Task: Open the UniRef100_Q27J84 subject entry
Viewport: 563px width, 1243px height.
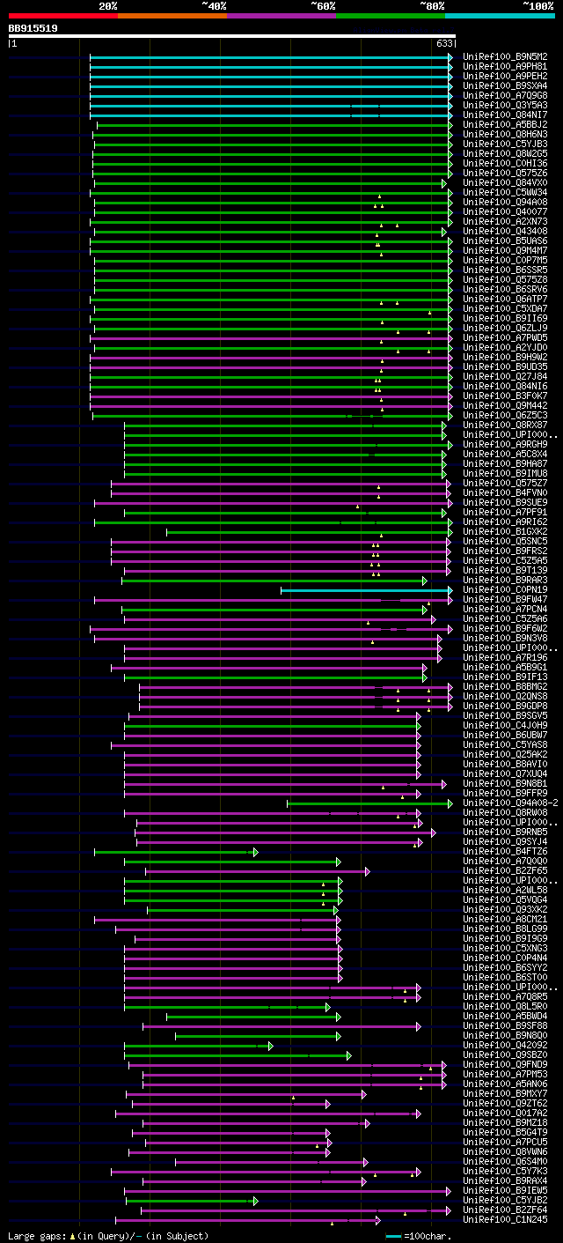Action: (507, 377)
